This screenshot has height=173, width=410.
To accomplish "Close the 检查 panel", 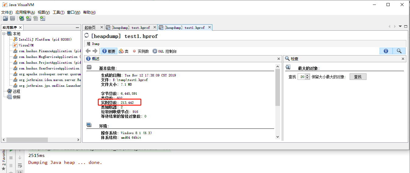I will 403,59.
